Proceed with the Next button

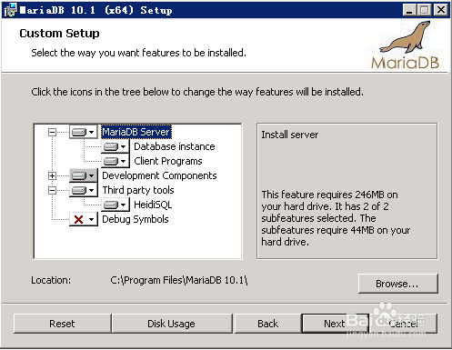coord(335,324)
